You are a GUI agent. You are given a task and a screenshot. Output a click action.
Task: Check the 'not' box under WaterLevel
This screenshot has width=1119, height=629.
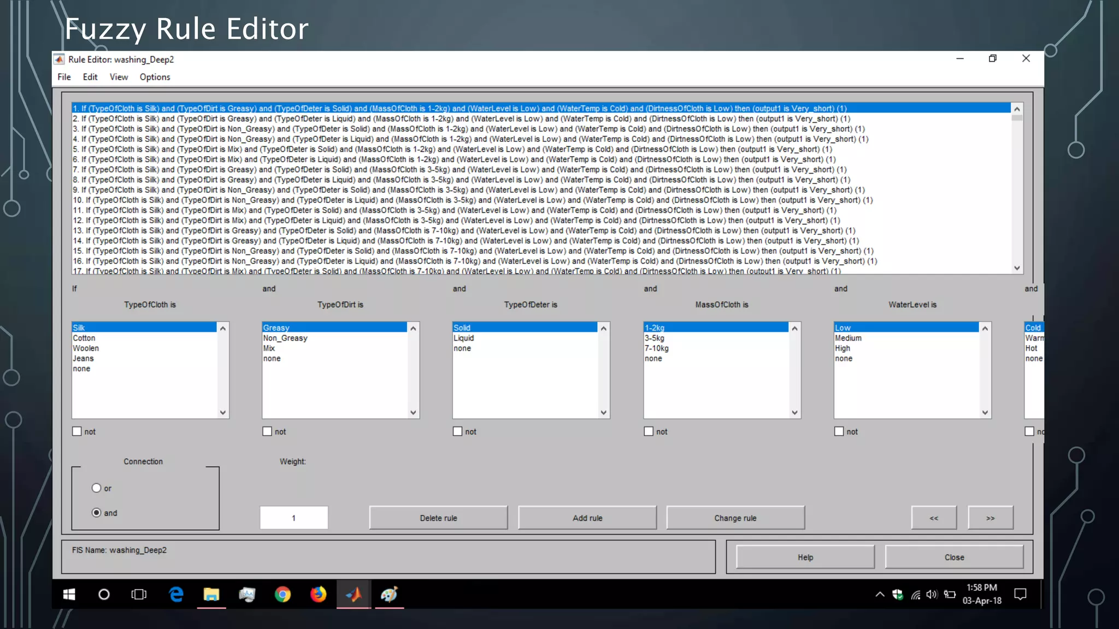tap(839, 431)
